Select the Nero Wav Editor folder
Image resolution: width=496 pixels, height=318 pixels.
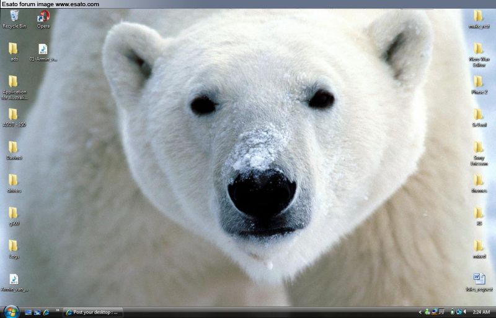pos(479,55)
